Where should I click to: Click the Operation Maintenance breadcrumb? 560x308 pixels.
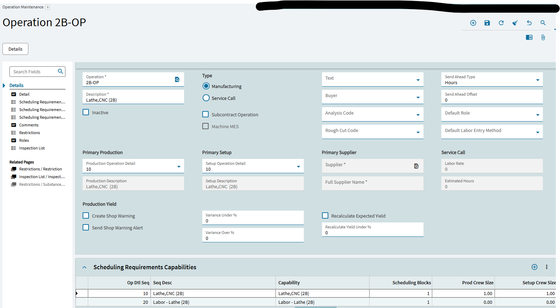tap(23, 7)
